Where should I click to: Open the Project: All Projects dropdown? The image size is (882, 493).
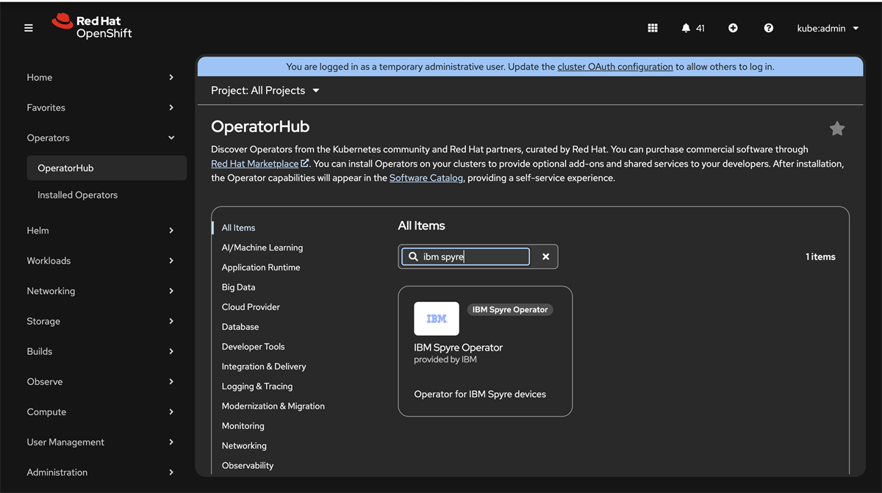(265, 90)
